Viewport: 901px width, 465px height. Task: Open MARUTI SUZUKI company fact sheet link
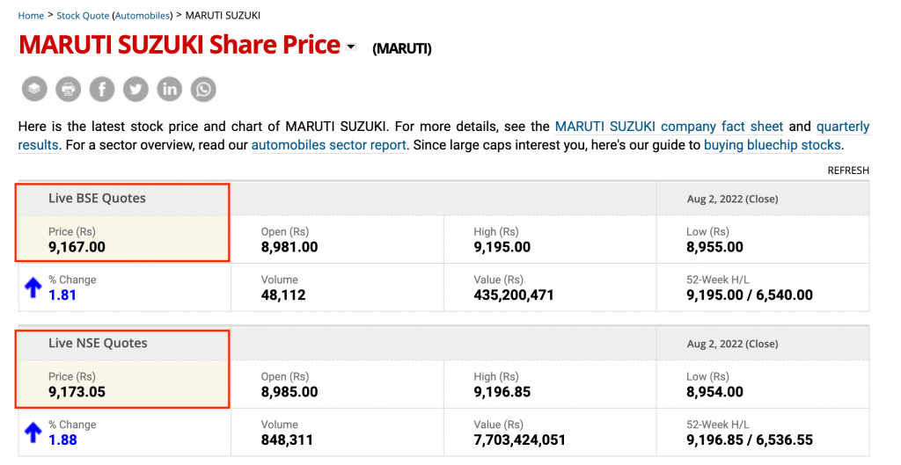pyautogui.click(x=669, y=127)
